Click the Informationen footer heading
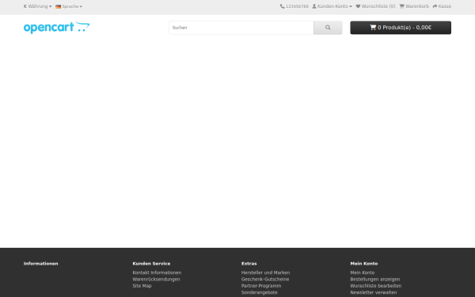This screenshot has height=297, width=475. (x=41, y=264)
